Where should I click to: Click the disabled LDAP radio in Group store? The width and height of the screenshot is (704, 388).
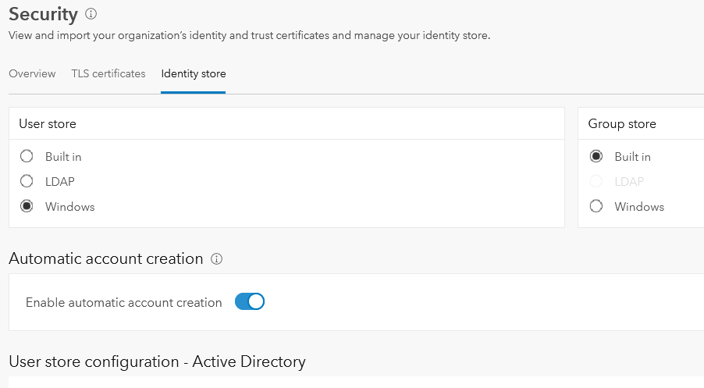point(596,181)
